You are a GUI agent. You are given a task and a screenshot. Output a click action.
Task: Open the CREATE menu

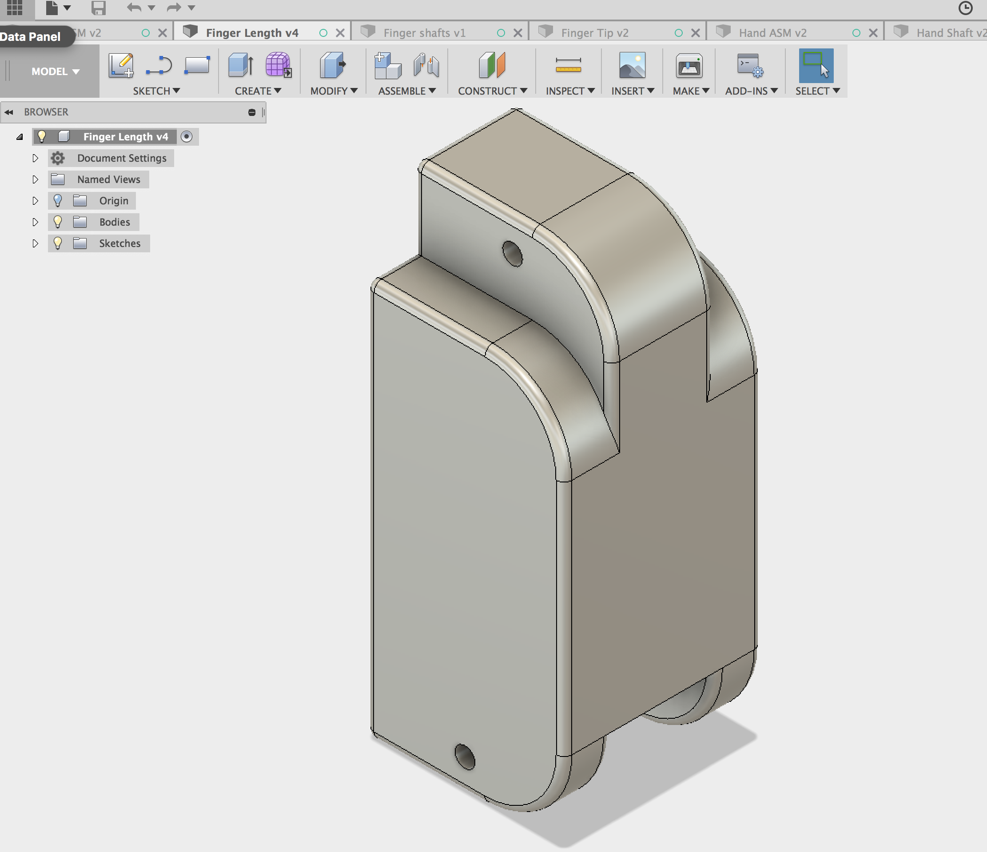(x=258, y=91)
